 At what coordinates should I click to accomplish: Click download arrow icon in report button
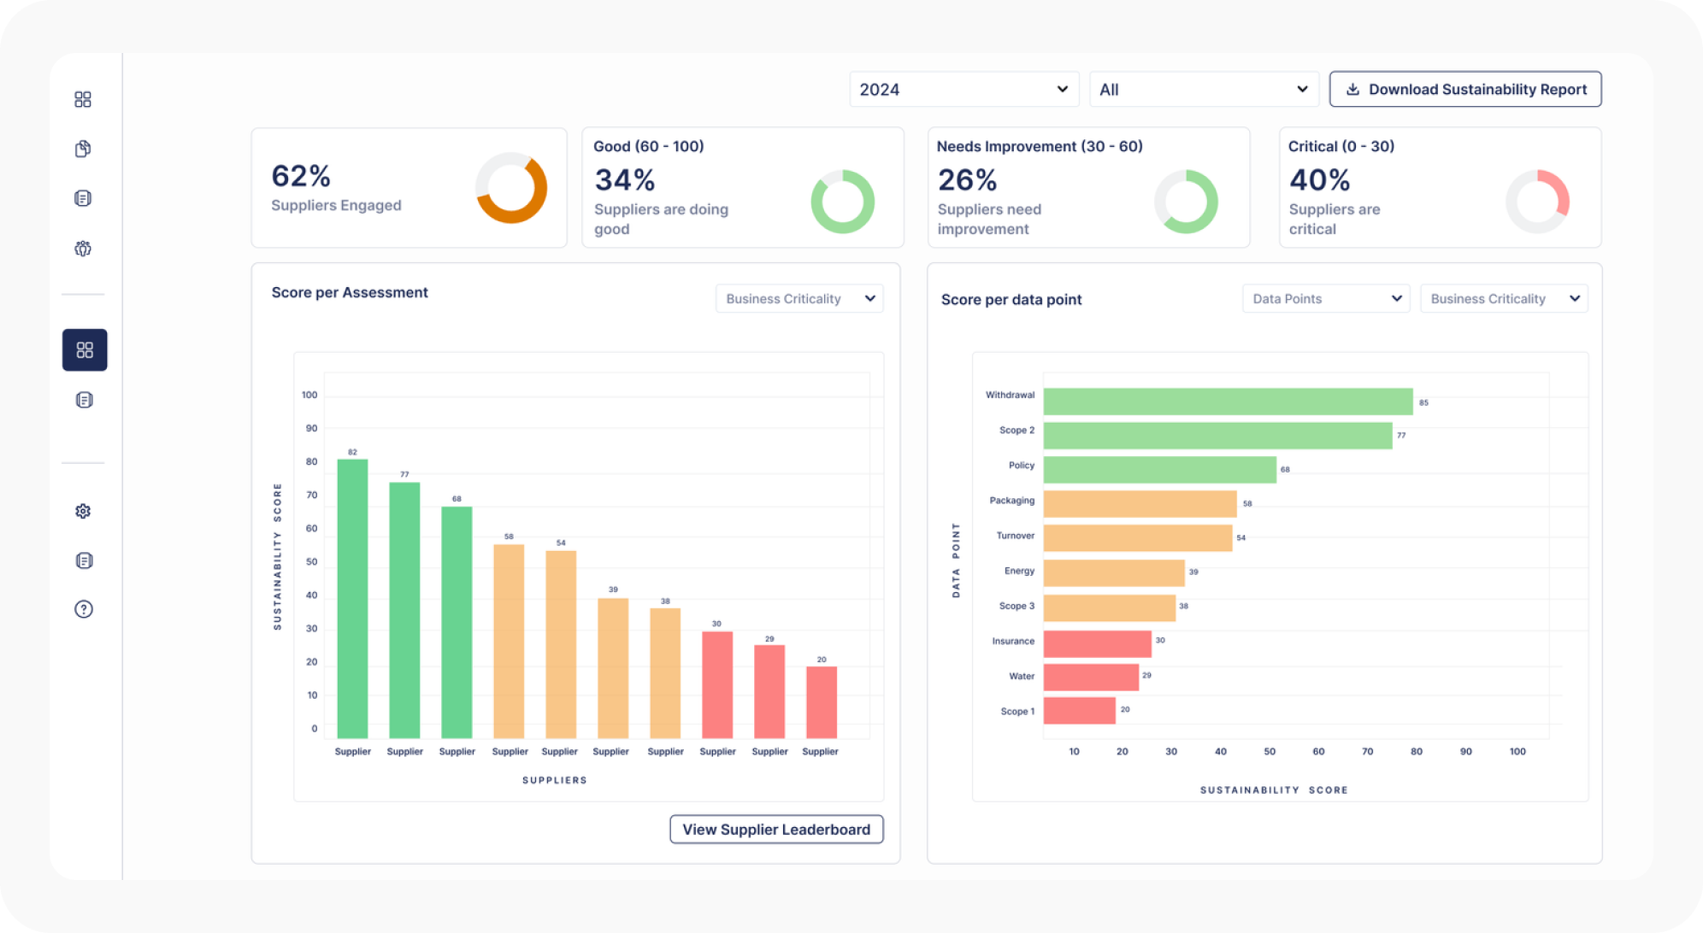tap(1352, 90)
